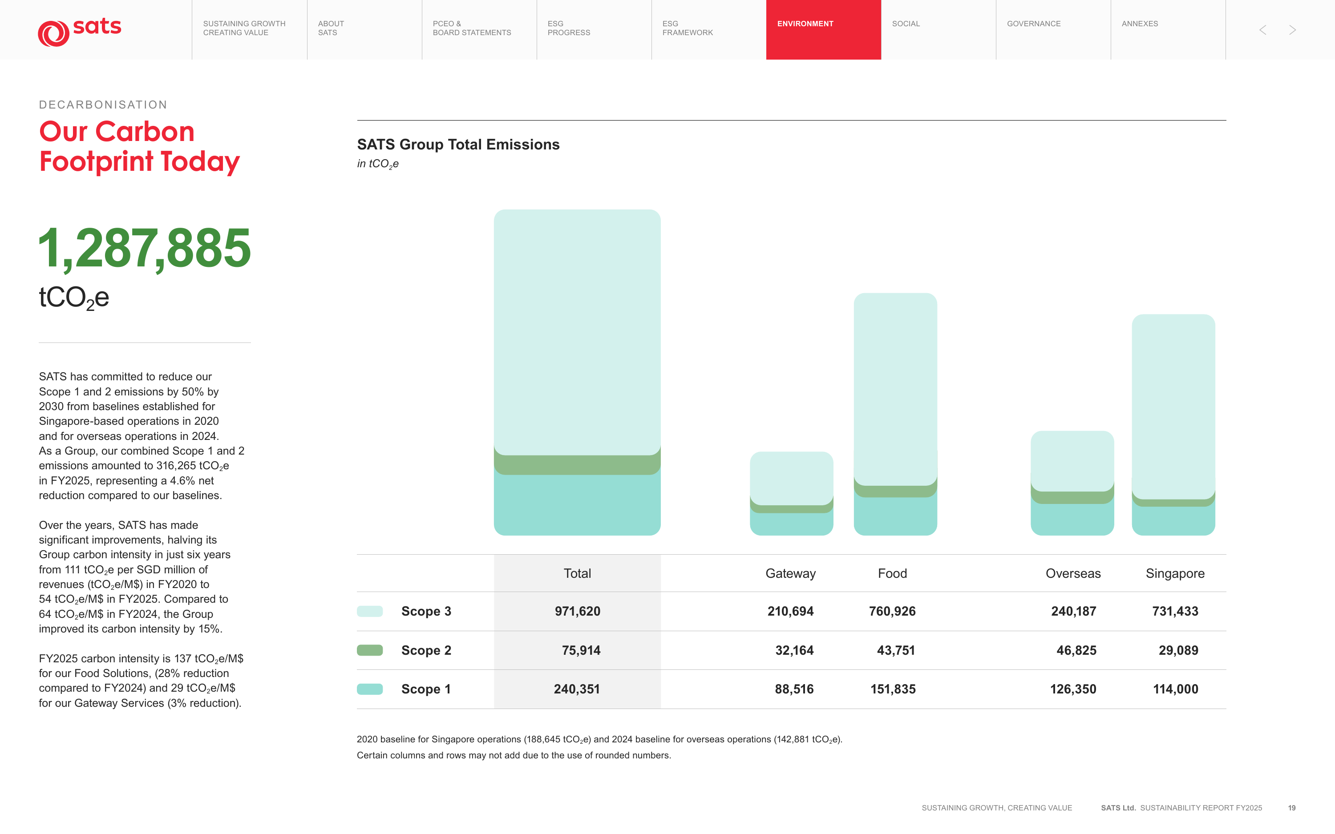This screenshot has height=834, width=1335.
Task: Click the Scope 2 legend swatch
Action: (x=370, y=650)
